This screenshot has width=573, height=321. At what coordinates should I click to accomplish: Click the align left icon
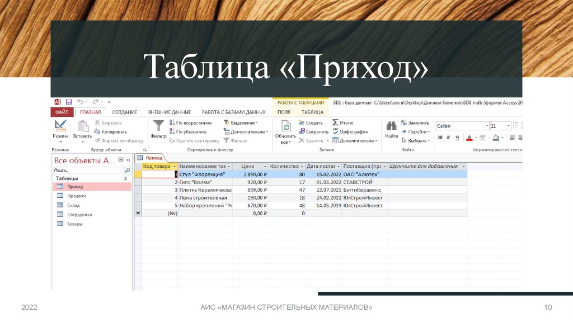click(x=513, y=138)
